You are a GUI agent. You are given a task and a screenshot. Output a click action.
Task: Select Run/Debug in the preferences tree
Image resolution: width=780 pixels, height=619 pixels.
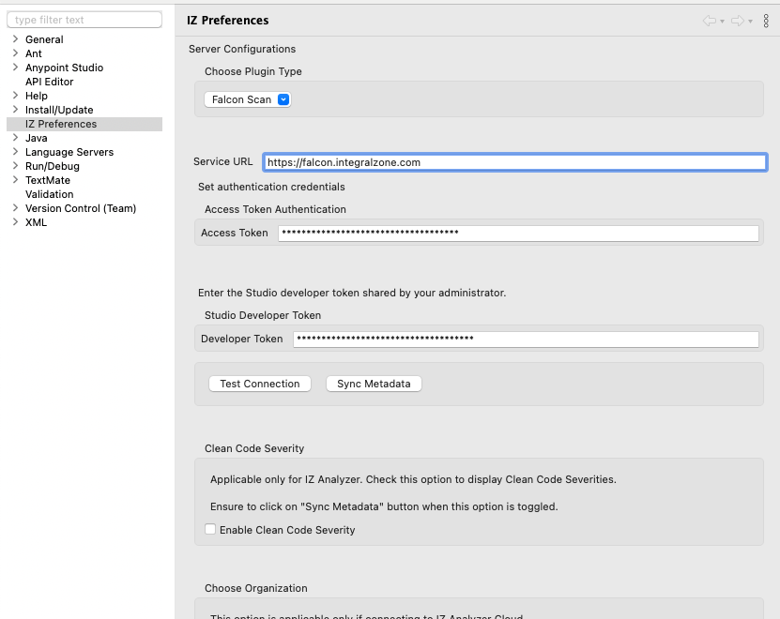53,166
